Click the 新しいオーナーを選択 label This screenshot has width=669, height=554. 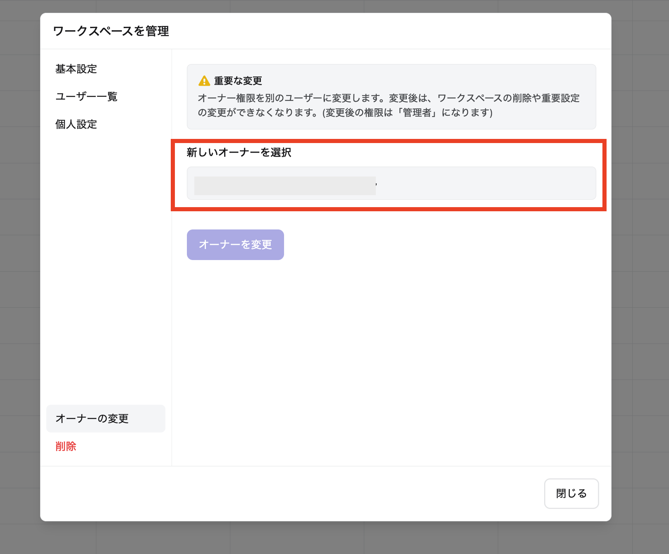[239, 153]
